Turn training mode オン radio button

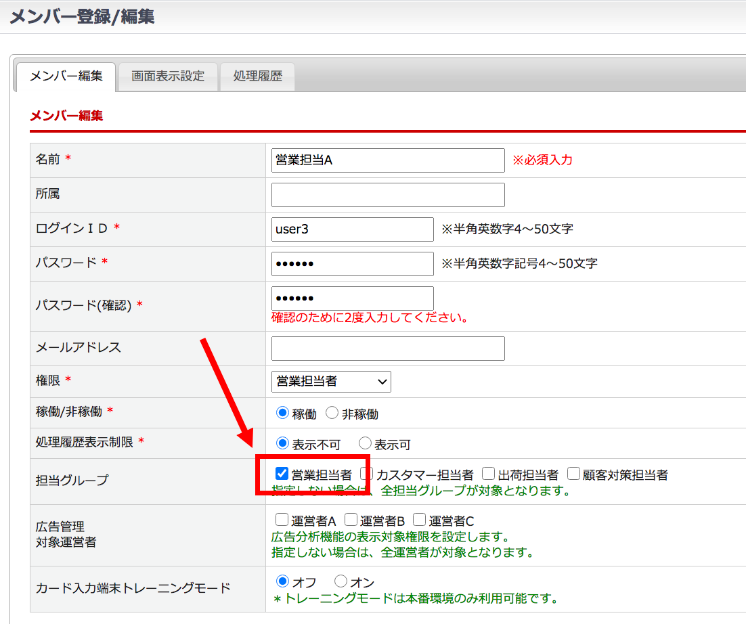(x=341, y=581)
